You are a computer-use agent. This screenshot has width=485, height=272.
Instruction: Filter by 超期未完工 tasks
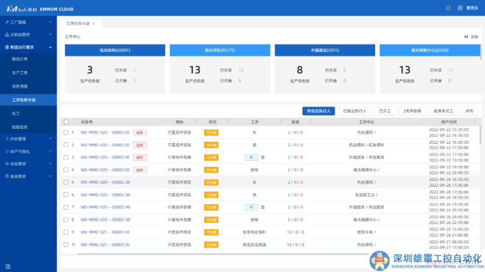(x=444, y=111)
